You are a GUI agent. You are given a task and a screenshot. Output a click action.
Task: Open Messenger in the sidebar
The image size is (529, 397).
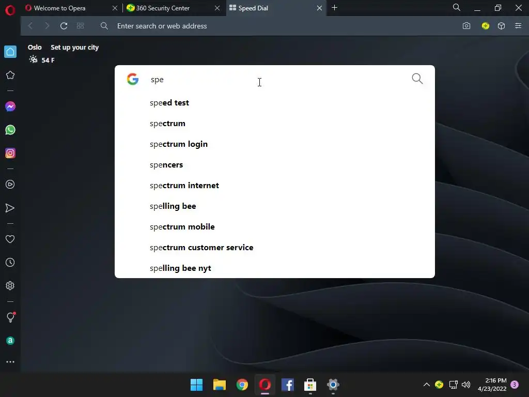pyautogui.click(x=10, y=106)
